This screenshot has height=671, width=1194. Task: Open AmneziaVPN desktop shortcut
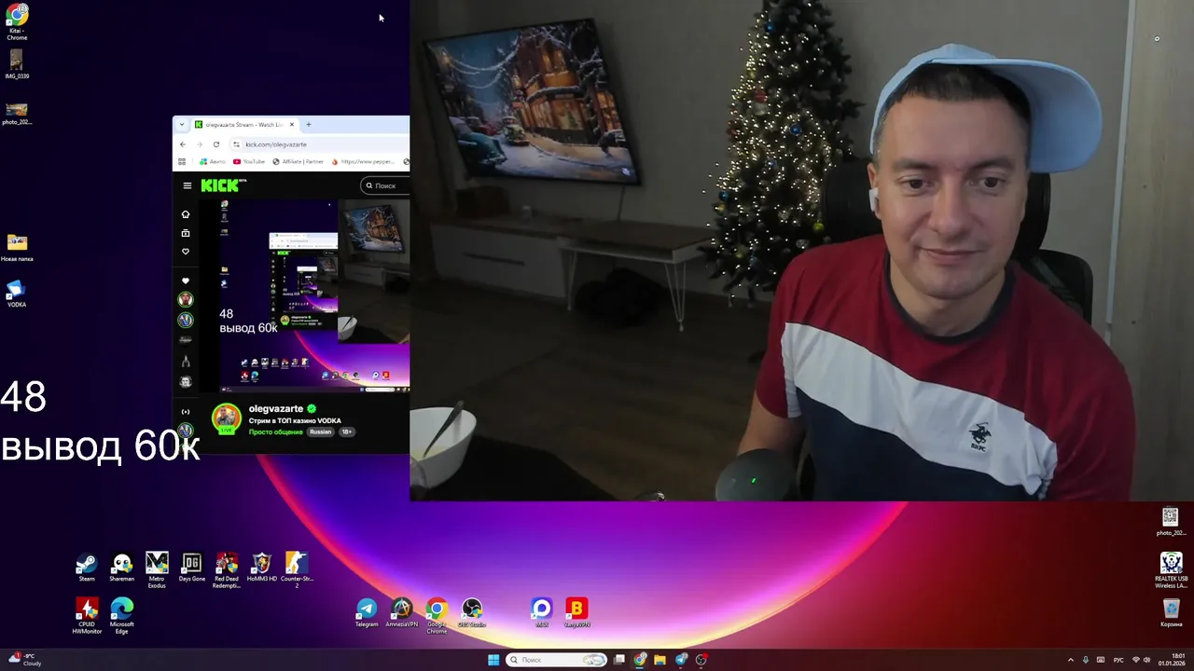pyautogui.click(x=402, y=612)
